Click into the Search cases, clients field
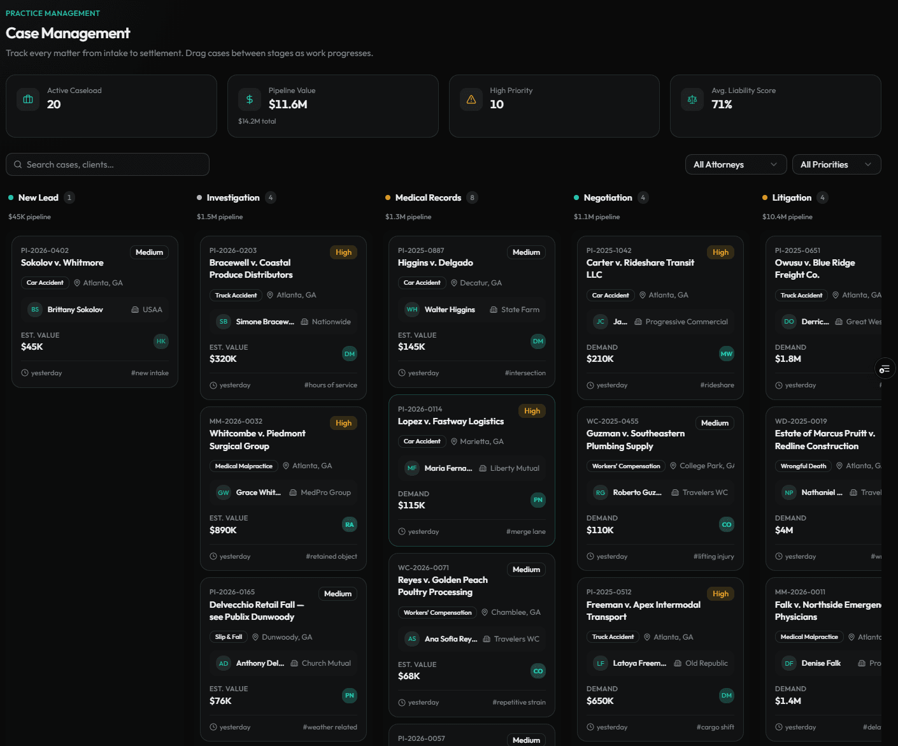The width and height of the screenshot is (898, 746). [x=108, y=164]
